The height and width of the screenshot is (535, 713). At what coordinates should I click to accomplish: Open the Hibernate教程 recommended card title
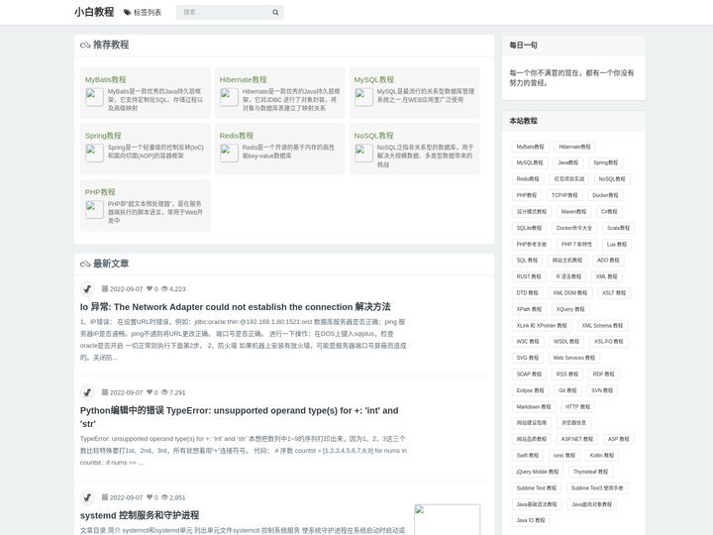[244, 79]
